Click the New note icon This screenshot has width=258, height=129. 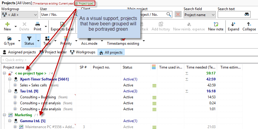tap(216, 26)
